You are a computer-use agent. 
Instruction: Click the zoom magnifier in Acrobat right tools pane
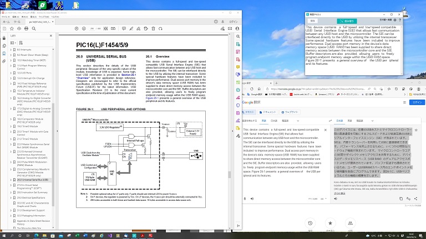click(238, 37)
